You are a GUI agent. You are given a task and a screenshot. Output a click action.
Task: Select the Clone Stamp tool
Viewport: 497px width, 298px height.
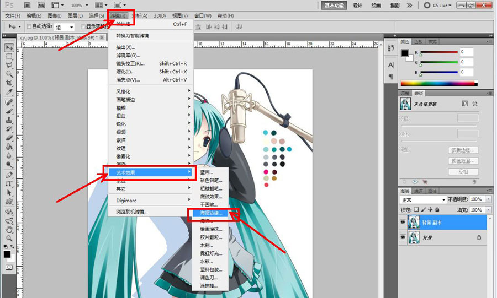[x=9, y=120]
